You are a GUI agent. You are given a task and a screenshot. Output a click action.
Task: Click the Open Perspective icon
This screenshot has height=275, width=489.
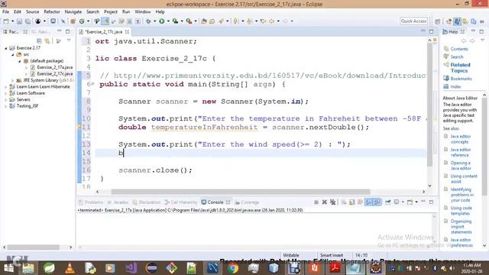click(x=438, y=21)
